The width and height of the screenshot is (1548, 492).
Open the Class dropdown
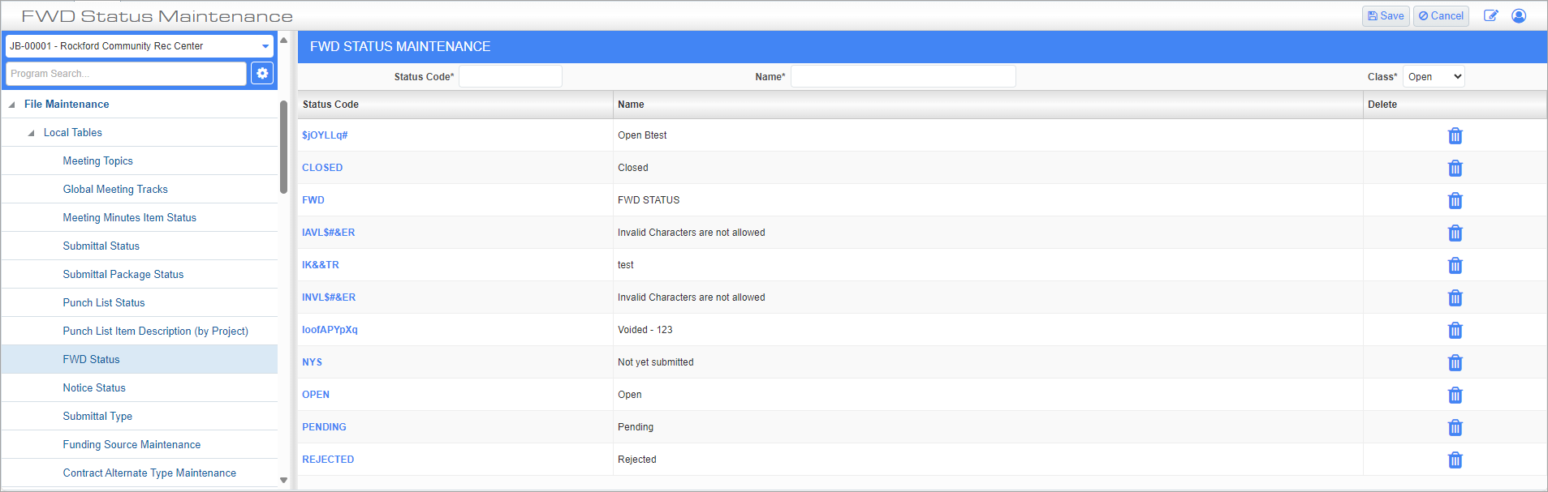pos(1434,77)
